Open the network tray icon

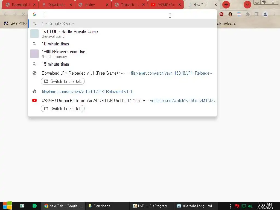(244, 206)
